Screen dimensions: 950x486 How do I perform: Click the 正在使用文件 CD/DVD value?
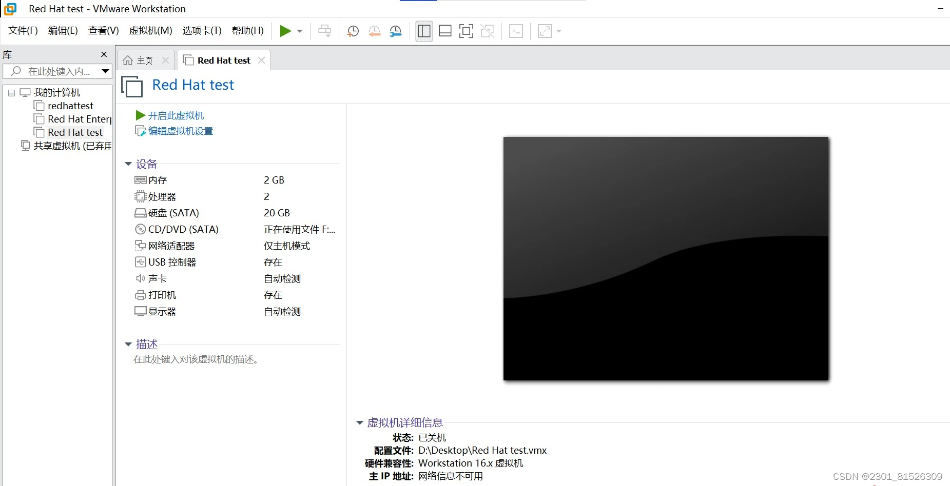click(x=300, y=229)
